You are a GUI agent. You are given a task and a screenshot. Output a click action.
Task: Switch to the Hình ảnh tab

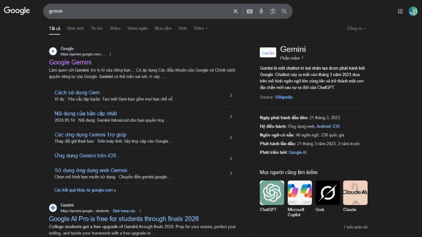click(75, 28)
